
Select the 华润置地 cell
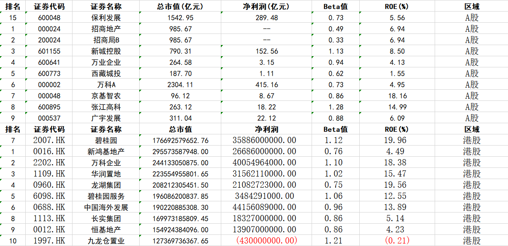pos(106,174)
